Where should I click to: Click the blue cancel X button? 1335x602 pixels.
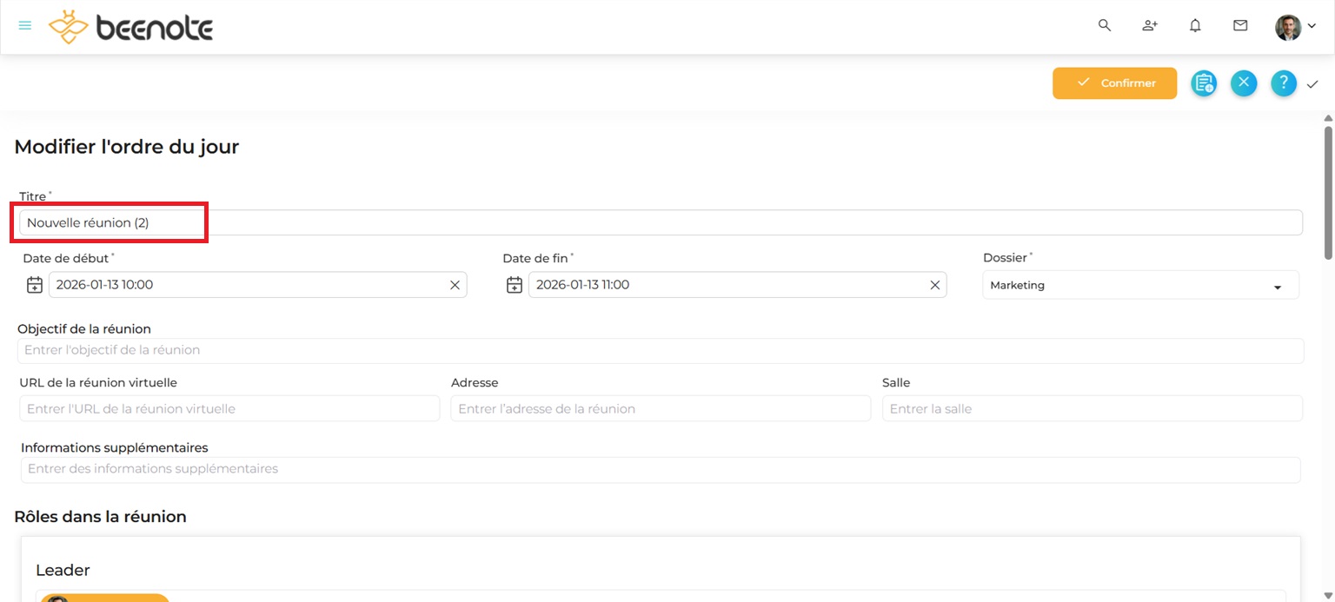pyautogui.click(x=1244, y=83)
